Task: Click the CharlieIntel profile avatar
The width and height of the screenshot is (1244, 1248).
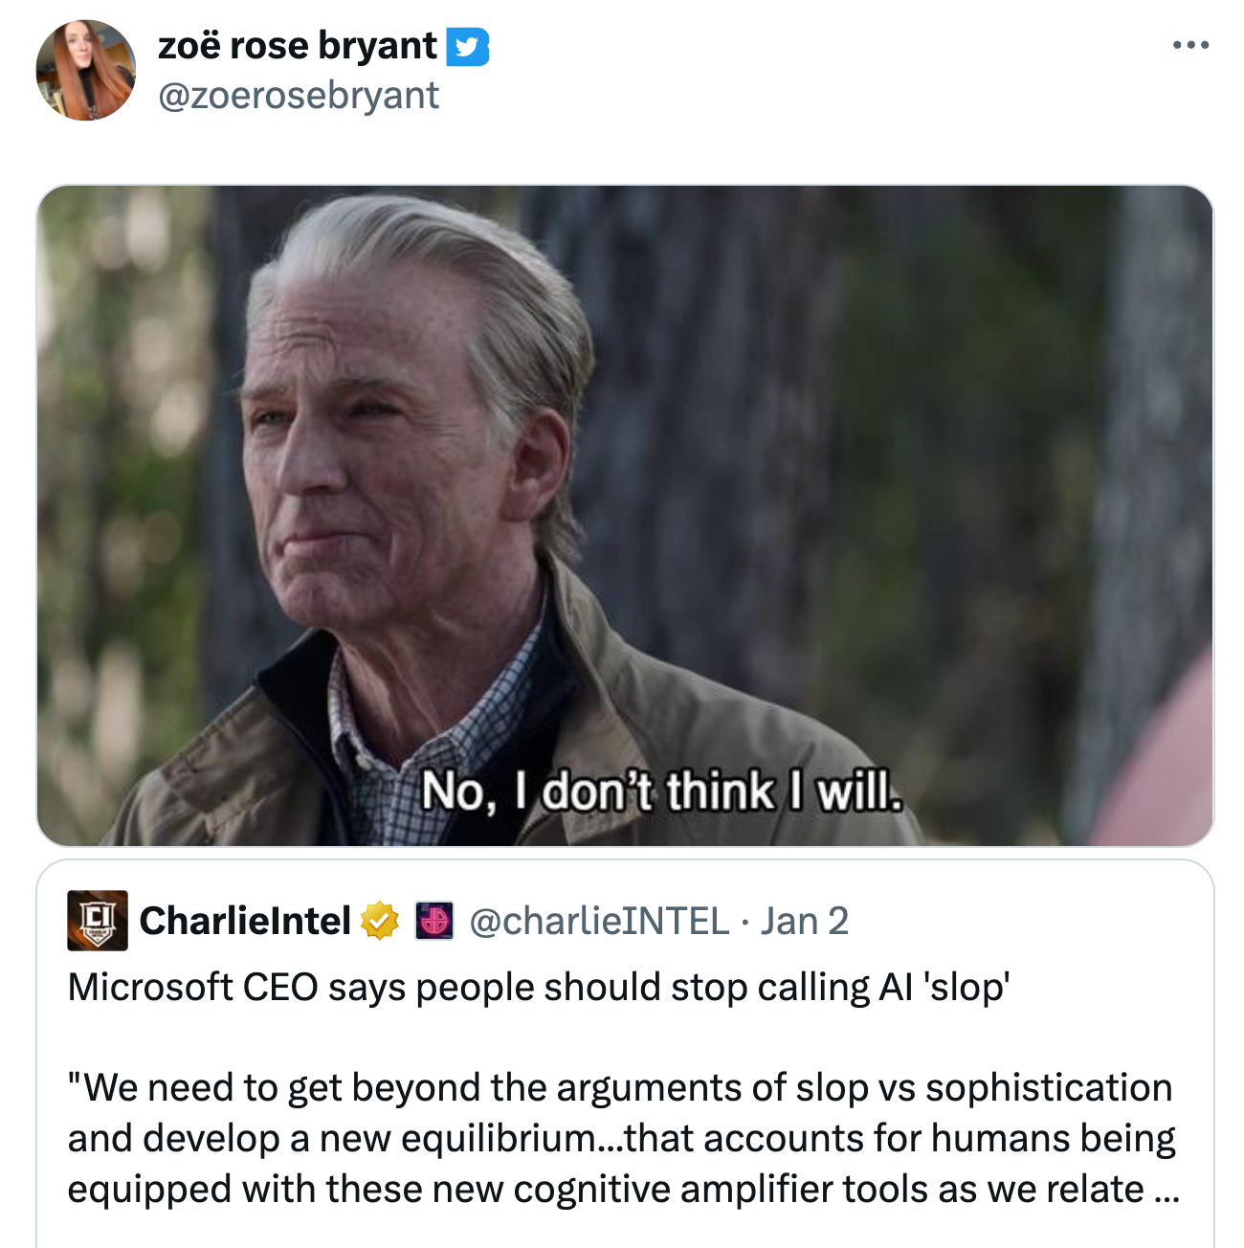Action: point(98,921)
